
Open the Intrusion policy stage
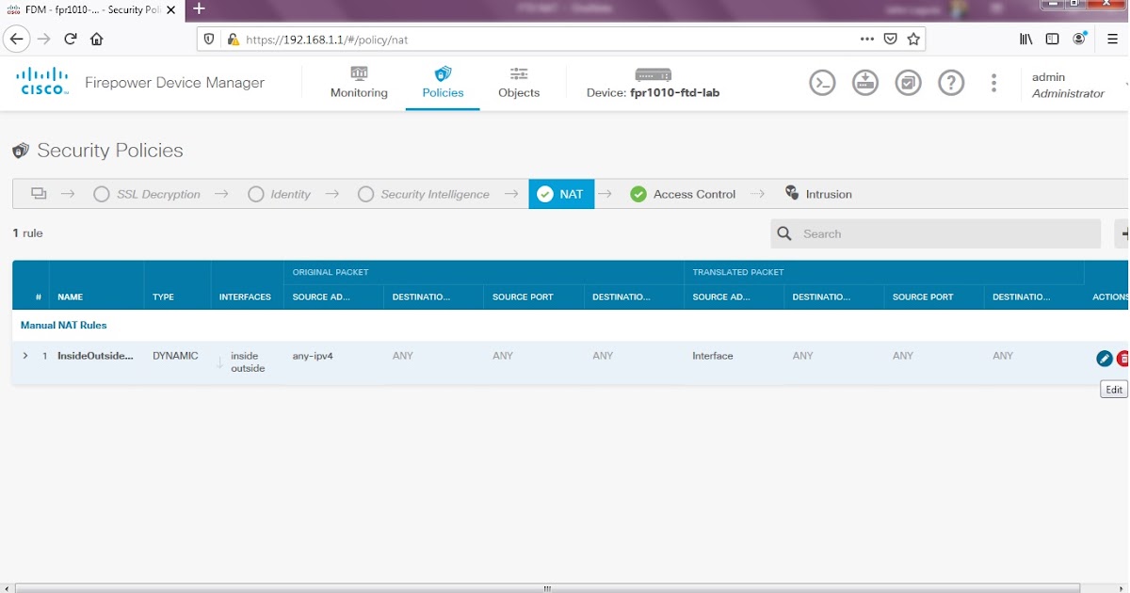point(827,194)
